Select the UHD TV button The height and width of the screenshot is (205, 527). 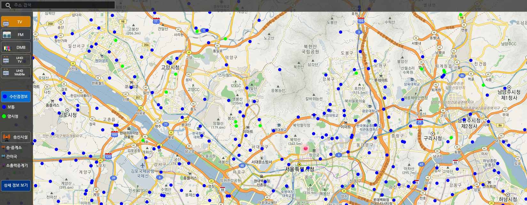click(x=16, y=60)
